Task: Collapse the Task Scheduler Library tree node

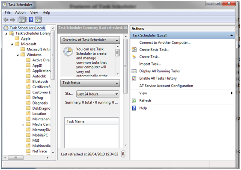Action: (6, 33)
